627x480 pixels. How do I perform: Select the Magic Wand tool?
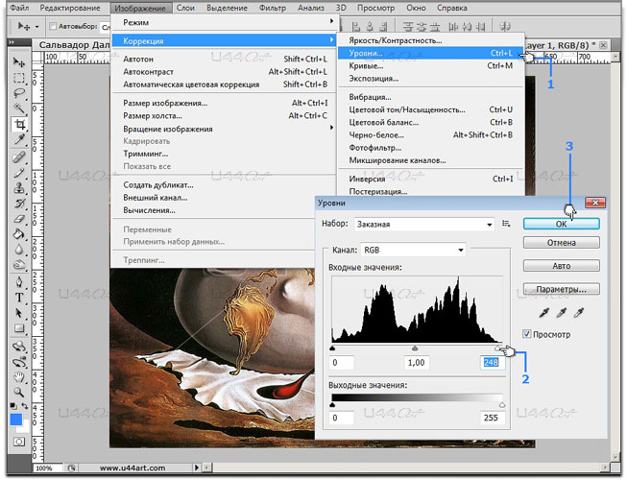click(19, 108)
